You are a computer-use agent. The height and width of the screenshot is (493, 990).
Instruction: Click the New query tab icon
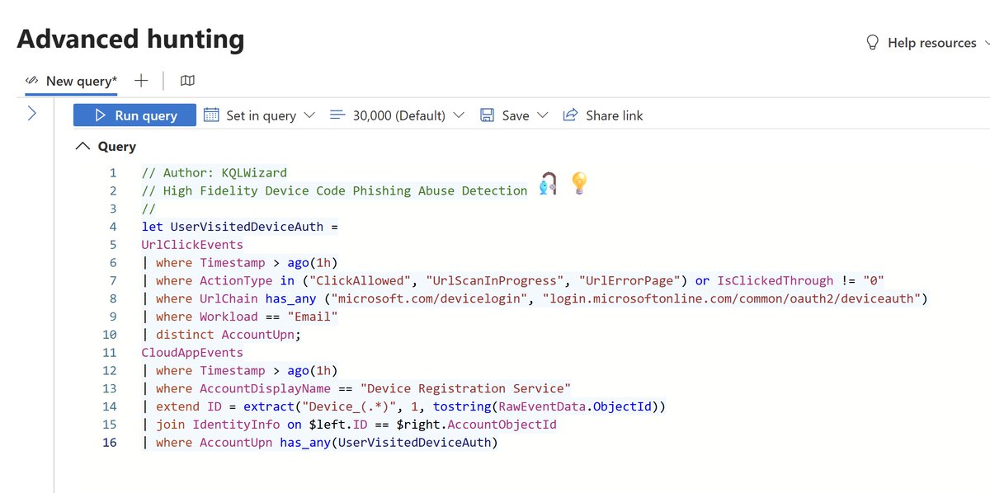click(31, 81)
